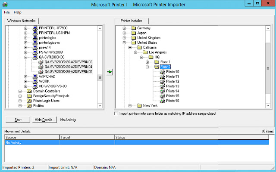
Task: Collapse the California folder node
Action: pos(130,48)
